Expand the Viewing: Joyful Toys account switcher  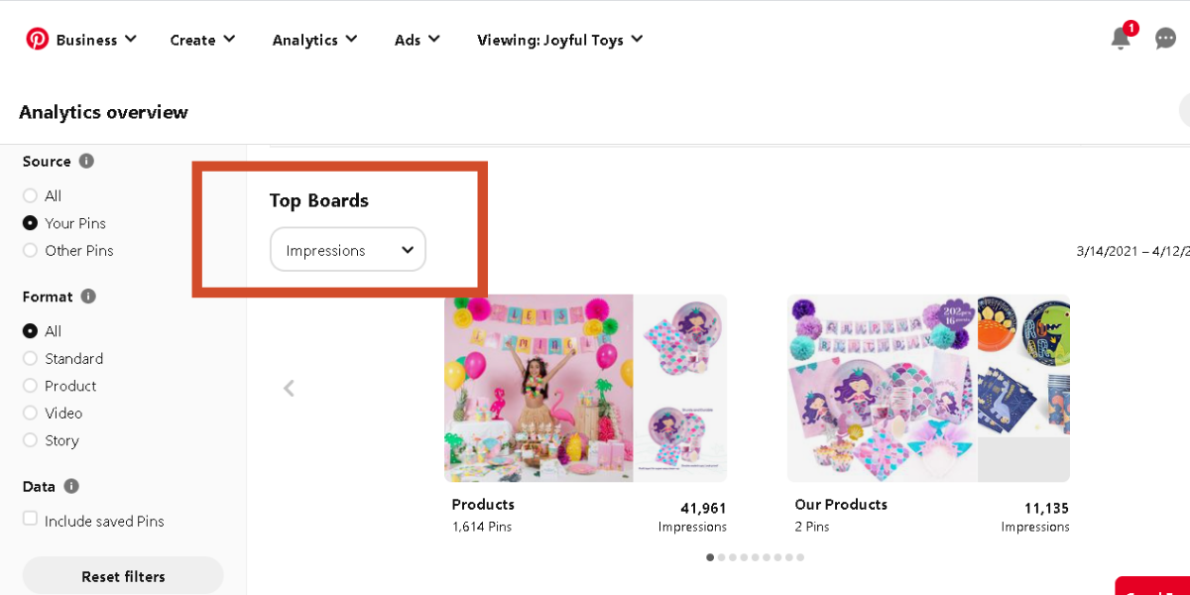pos(560,40)
